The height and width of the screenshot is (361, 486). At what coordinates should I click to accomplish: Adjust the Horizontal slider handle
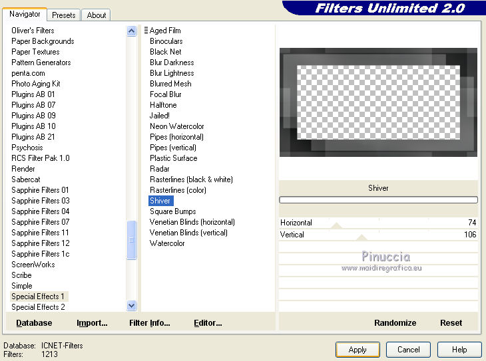pyautogui.click(x=337, y=225)
